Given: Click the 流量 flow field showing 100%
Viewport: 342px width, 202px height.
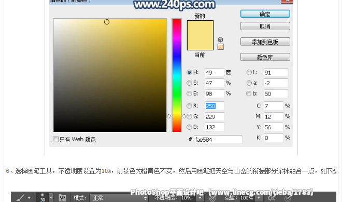Looking at the screenshot, I should 247,198.
